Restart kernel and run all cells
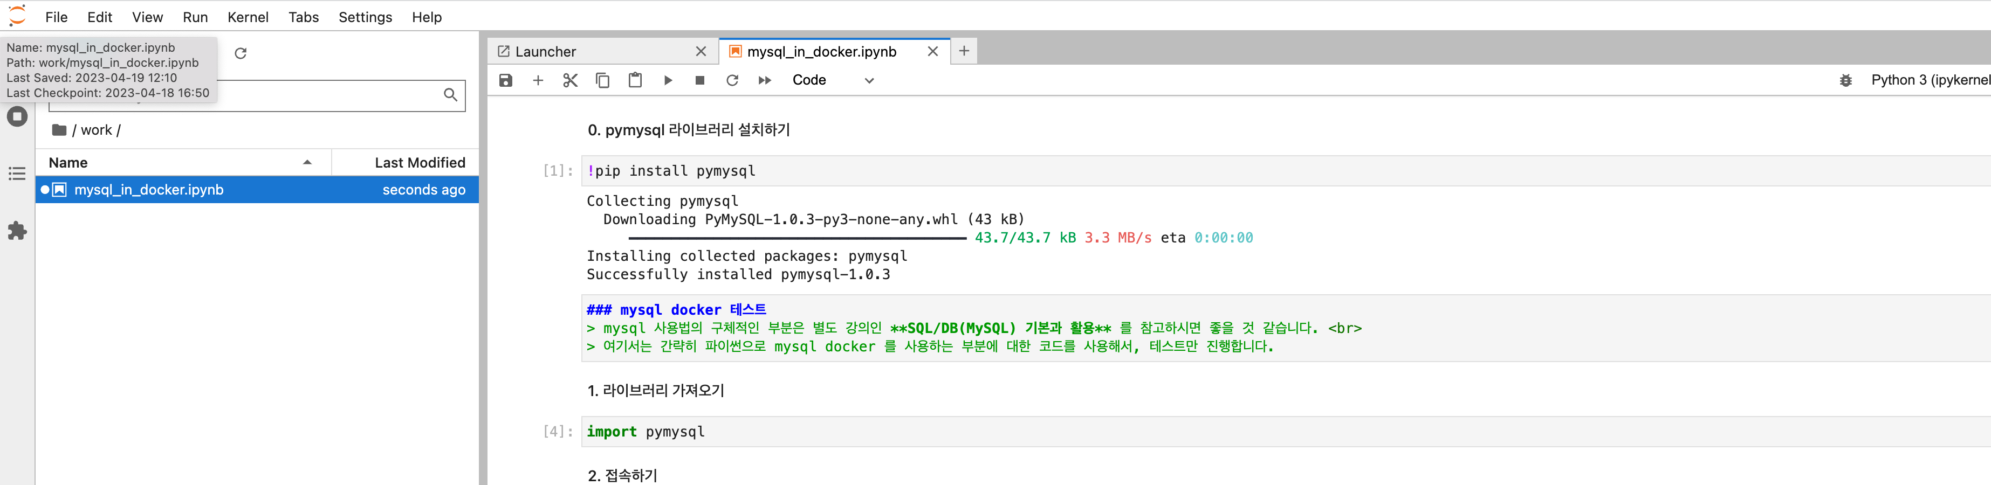 click(x=764, y=80)
